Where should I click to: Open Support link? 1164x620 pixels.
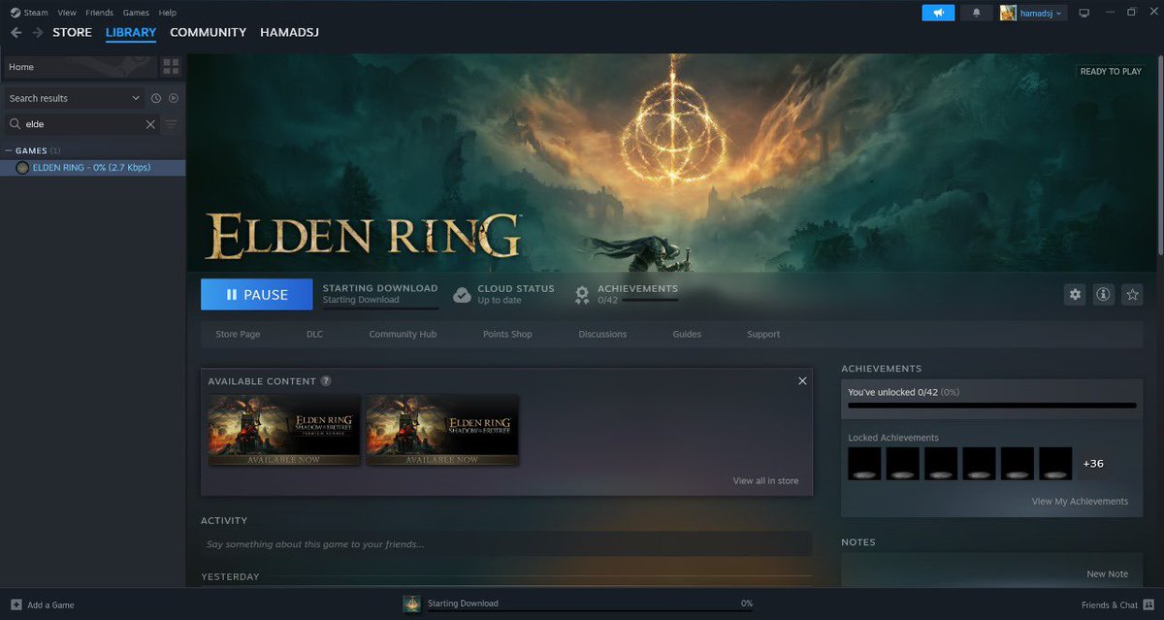[763, 334]
